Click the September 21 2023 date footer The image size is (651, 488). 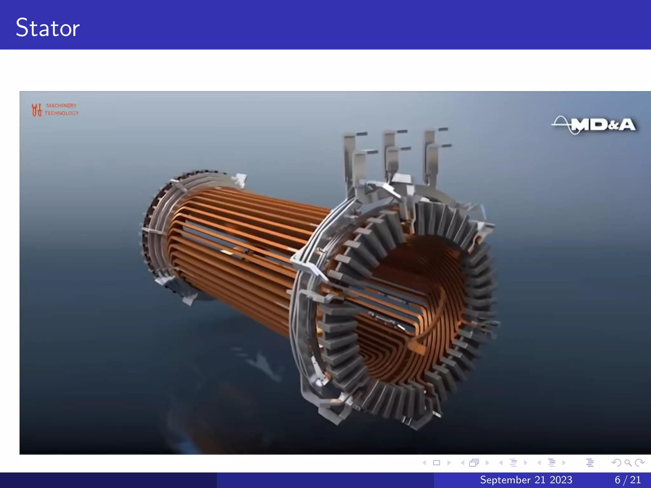click(x=526, y=480)
